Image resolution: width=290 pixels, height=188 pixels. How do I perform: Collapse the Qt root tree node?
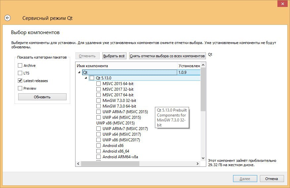tap(79, 72)
